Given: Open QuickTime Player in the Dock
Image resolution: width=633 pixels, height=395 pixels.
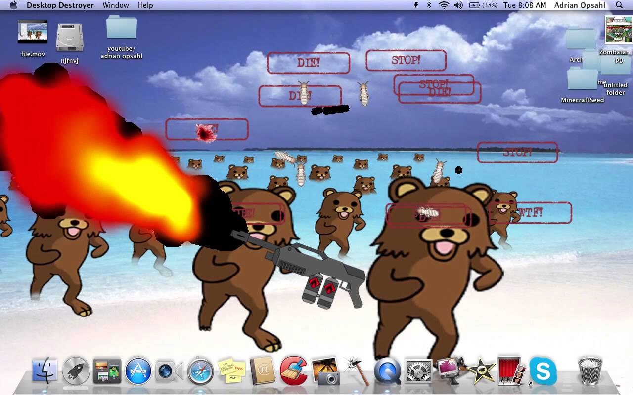Looking at the screenshot, I should point(387,371).
